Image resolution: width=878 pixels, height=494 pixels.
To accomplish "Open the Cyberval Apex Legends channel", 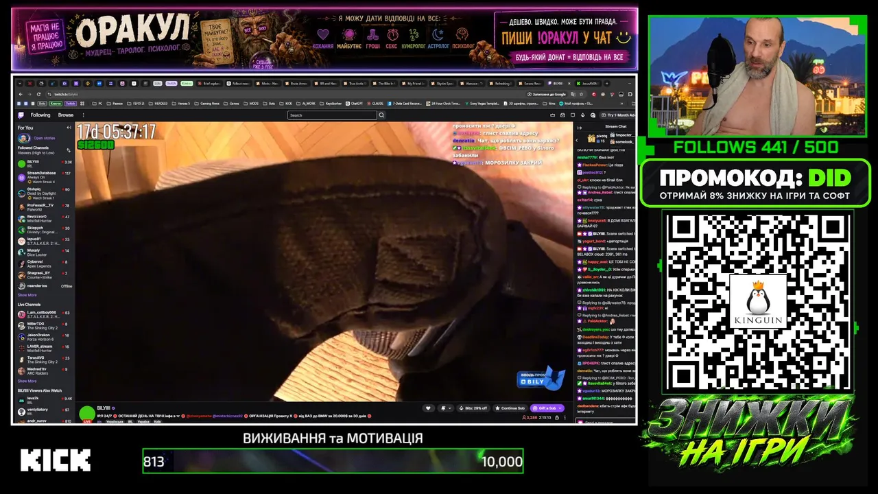I will 45,263.
